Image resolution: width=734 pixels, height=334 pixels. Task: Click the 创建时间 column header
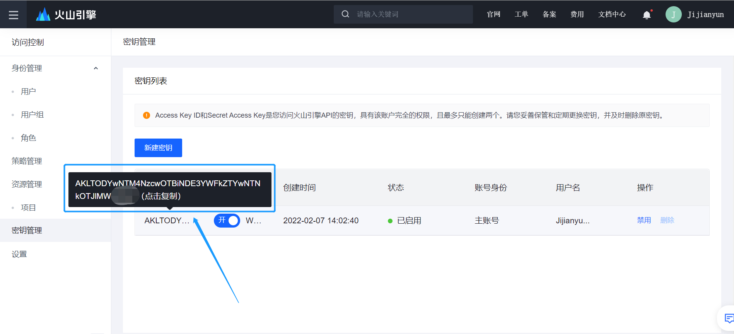click(x=299, y=188)
